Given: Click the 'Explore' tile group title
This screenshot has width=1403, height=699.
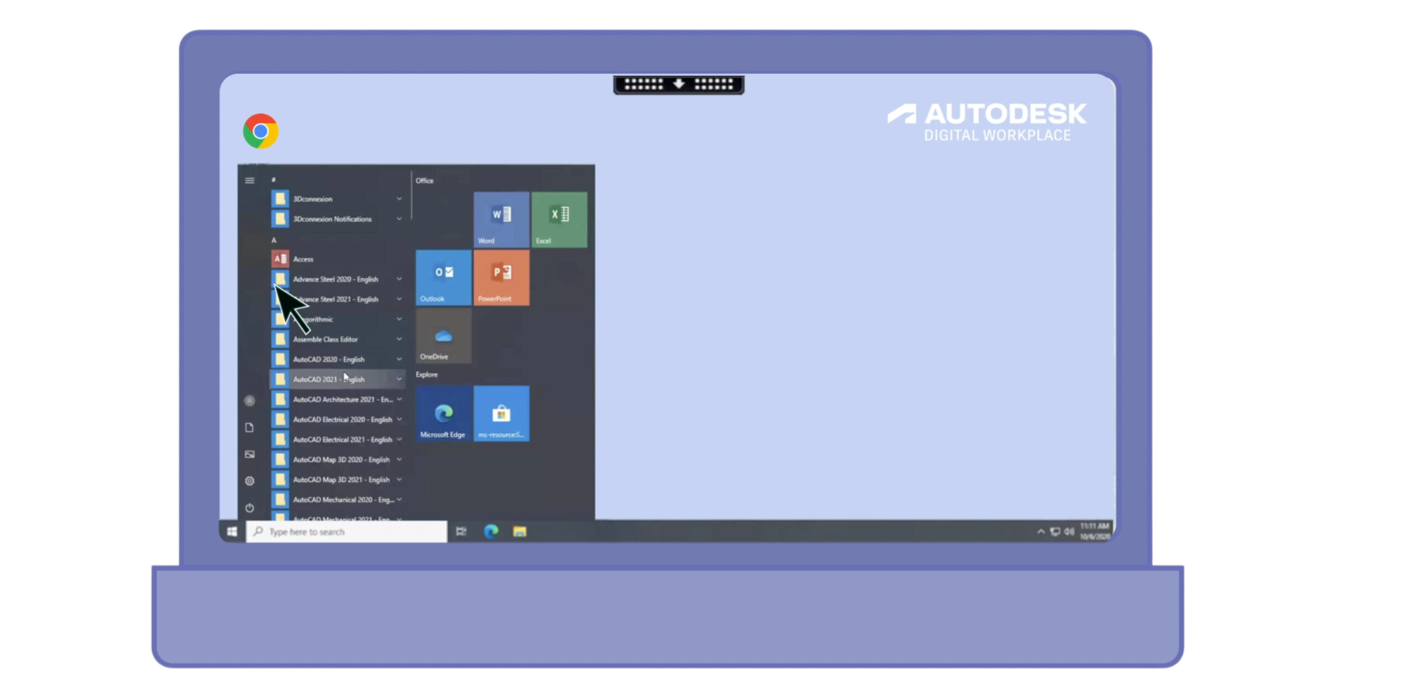Looking at the screenshot, I should (427, 374).
